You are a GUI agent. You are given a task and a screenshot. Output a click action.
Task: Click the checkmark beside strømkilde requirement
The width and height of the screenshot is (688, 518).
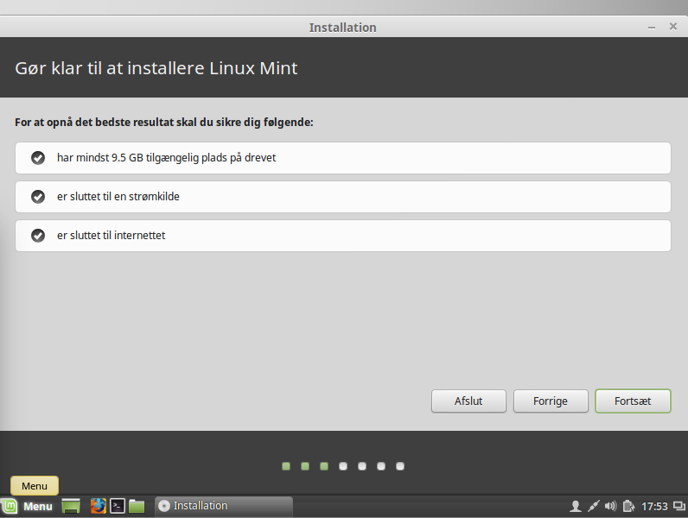click(x=38, y=197)
